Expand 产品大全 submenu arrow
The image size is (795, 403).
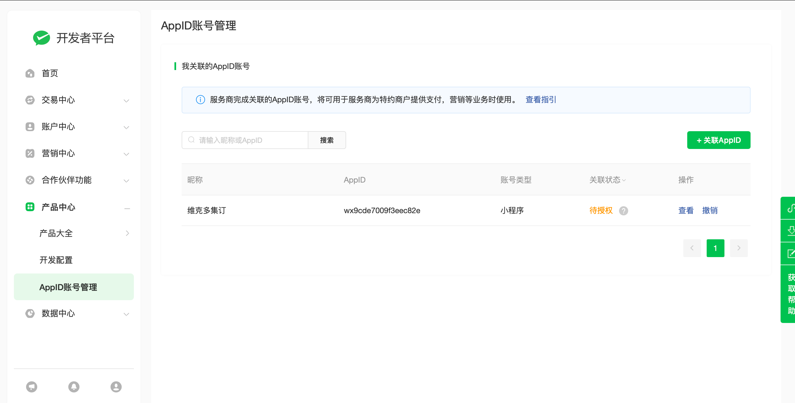click(x=127, y=233)
